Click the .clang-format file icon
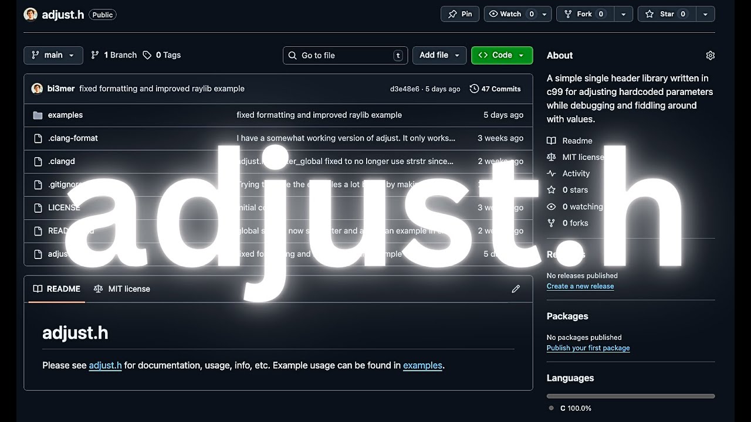 38,138
